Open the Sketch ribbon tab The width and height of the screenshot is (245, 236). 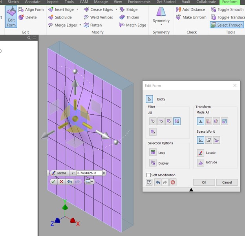tap(13, 2)
